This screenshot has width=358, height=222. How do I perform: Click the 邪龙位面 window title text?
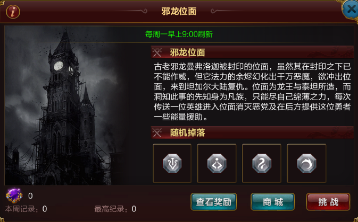179,11
